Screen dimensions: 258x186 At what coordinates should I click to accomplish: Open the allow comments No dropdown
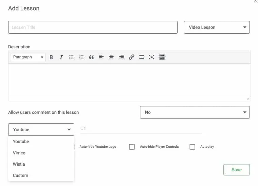click(x=195, y=112)
